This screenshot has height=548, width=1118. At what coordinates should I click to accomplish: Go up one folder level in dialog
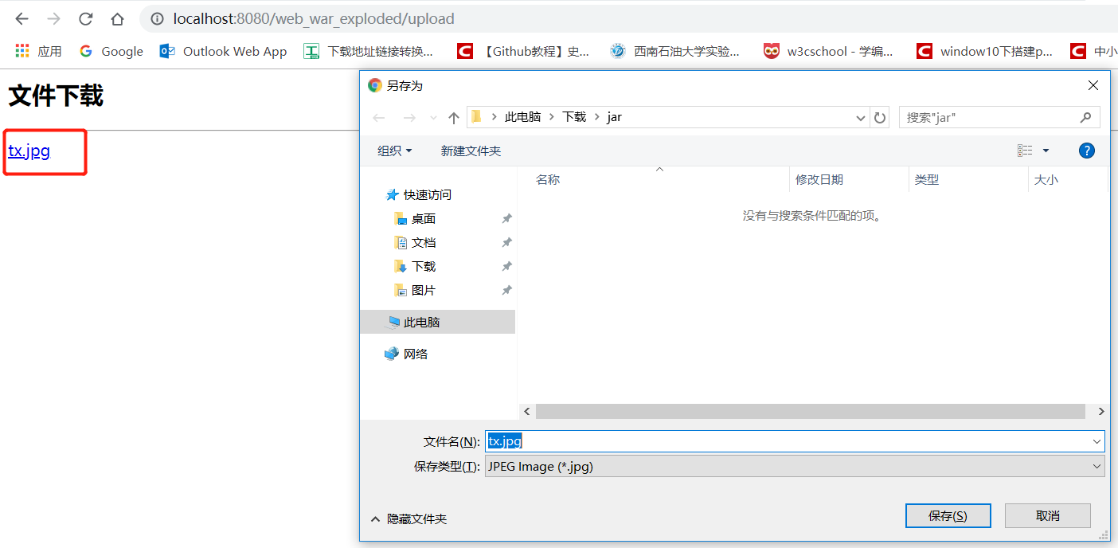tap(454, 118)
